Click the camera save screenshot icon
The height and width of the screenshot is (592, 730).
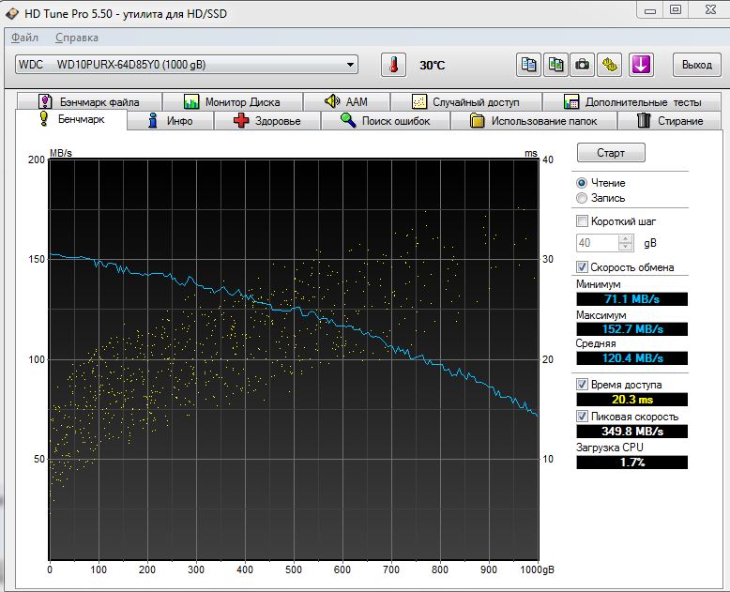pos(583,65)
